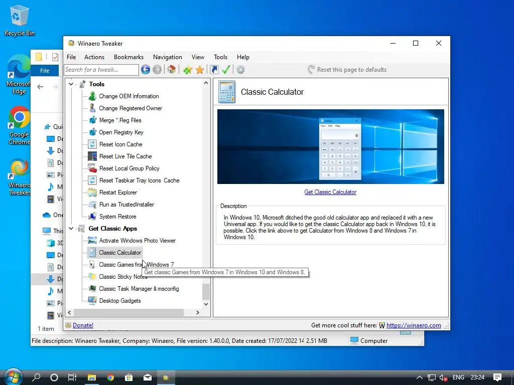Open the Mail app from the taskbar
The height and width of the screenshot is (385, 514).
148,377
